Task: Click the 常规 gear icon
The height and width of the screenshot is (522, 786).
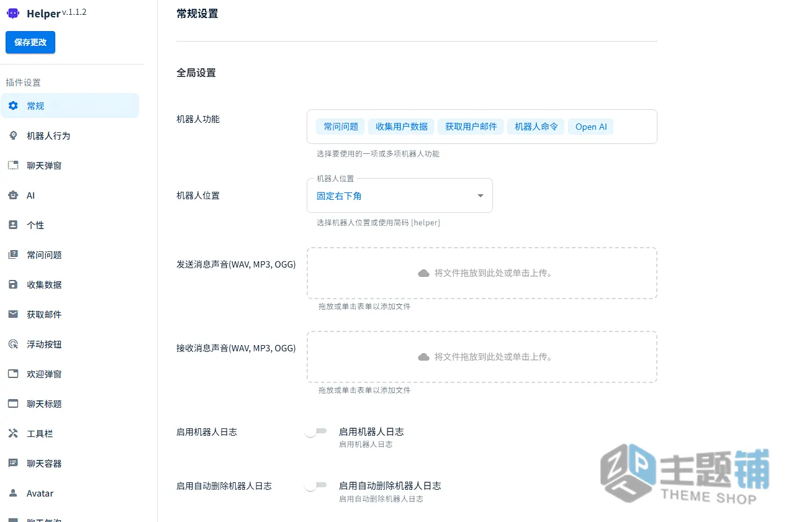Action: tap(13, 106)
